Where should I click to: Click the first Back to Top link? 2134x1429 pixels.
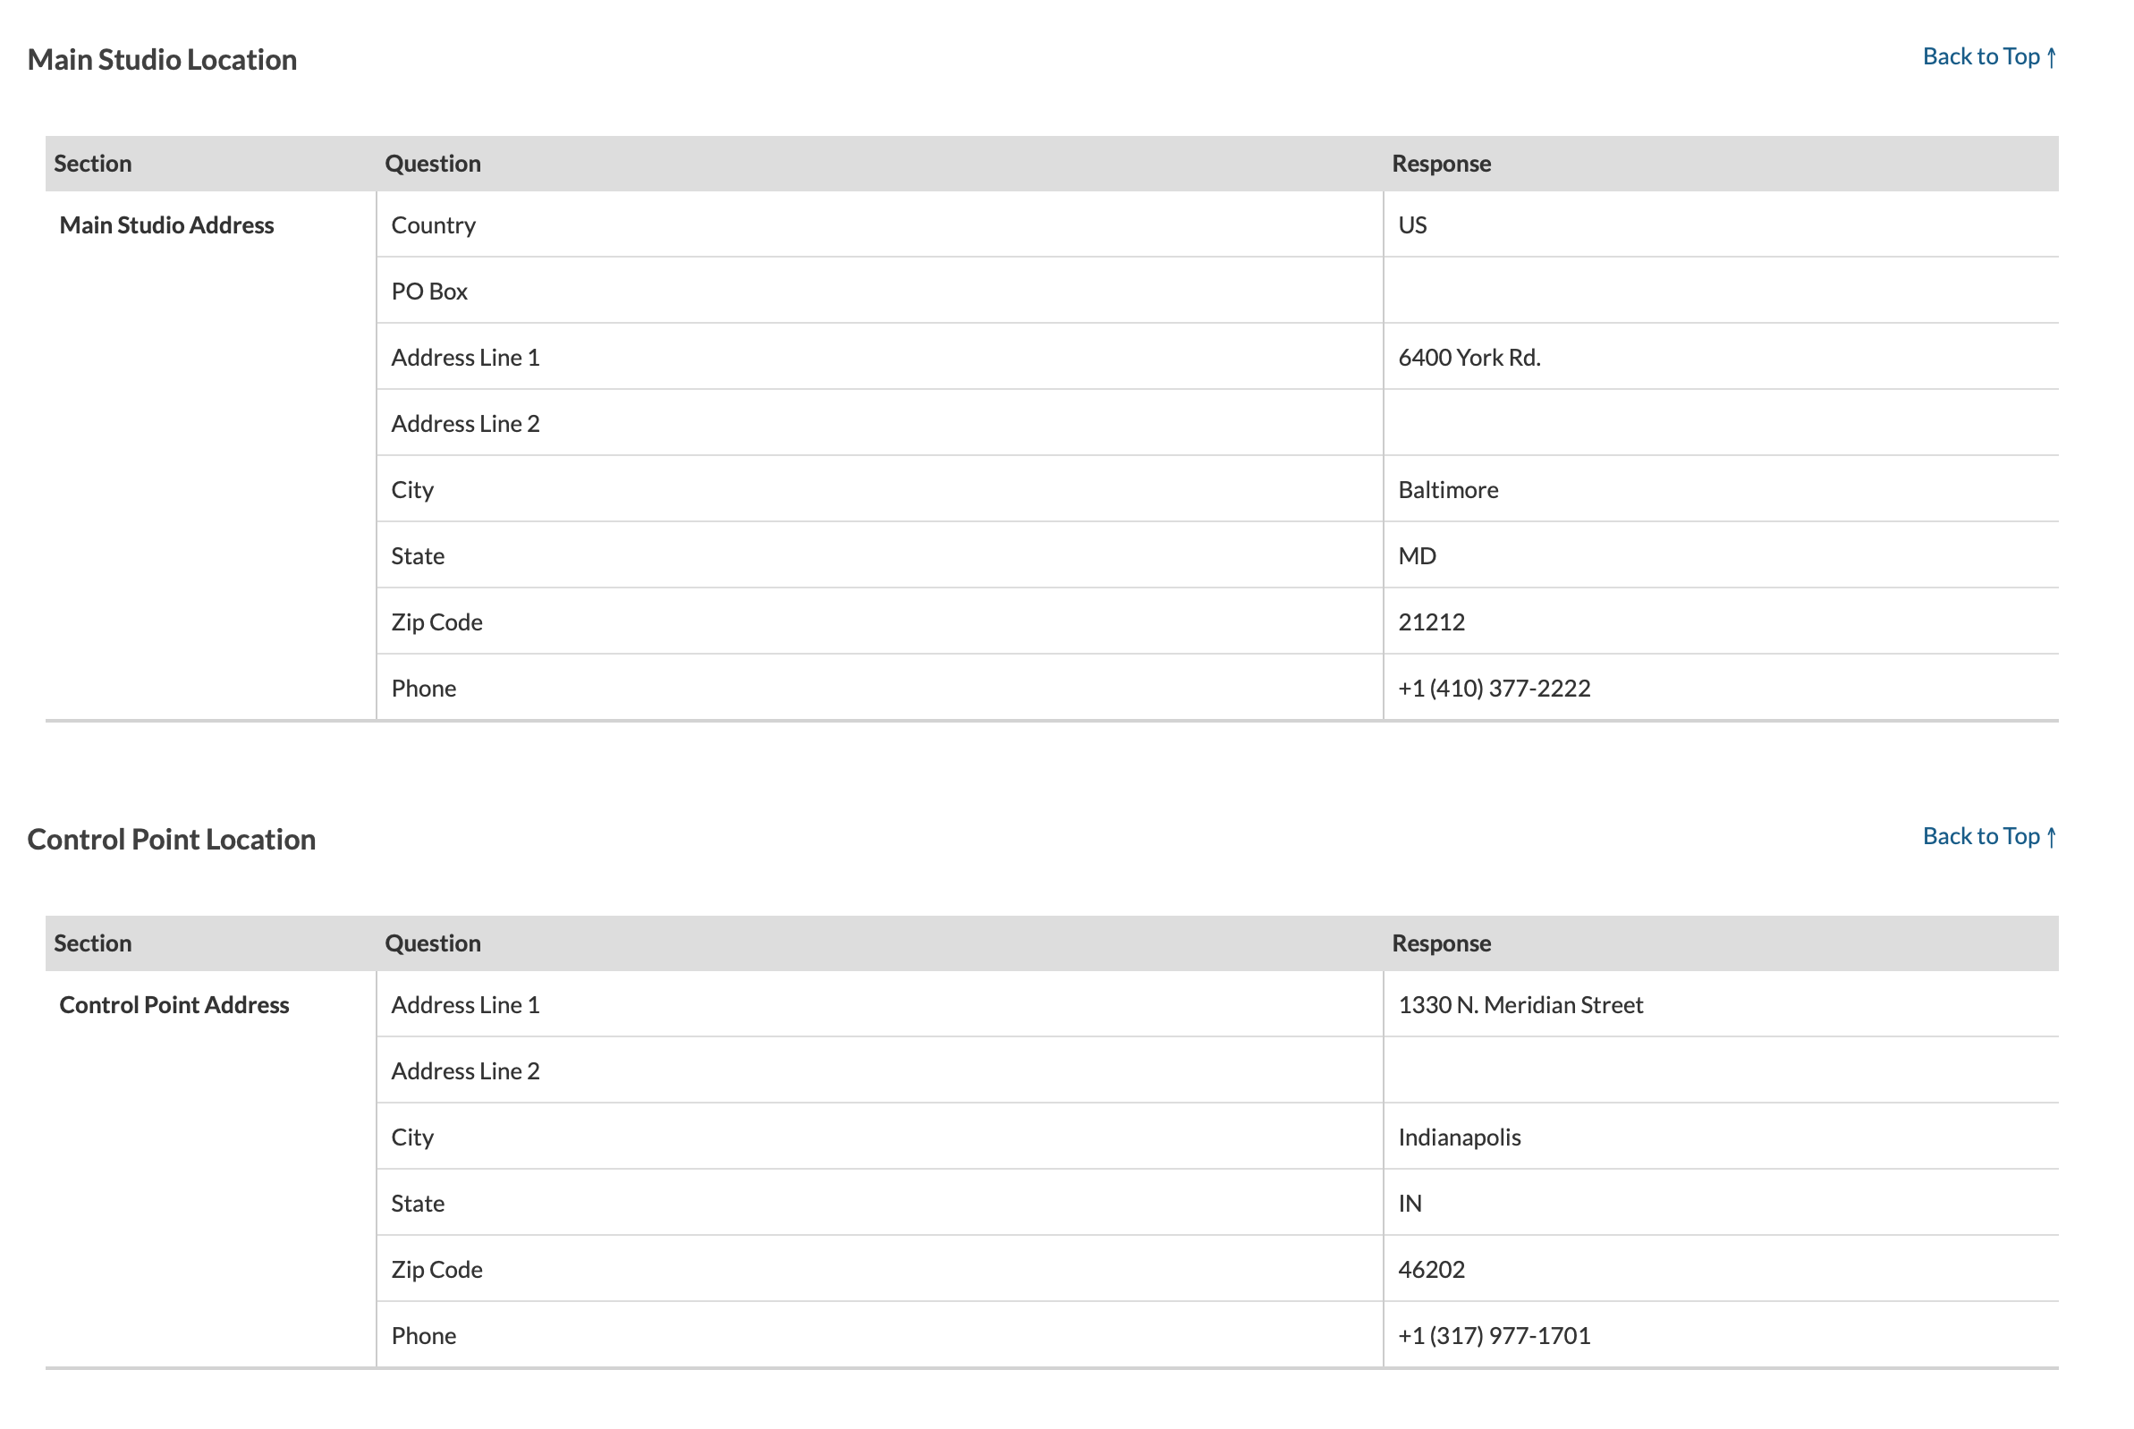click(1988, 56)
